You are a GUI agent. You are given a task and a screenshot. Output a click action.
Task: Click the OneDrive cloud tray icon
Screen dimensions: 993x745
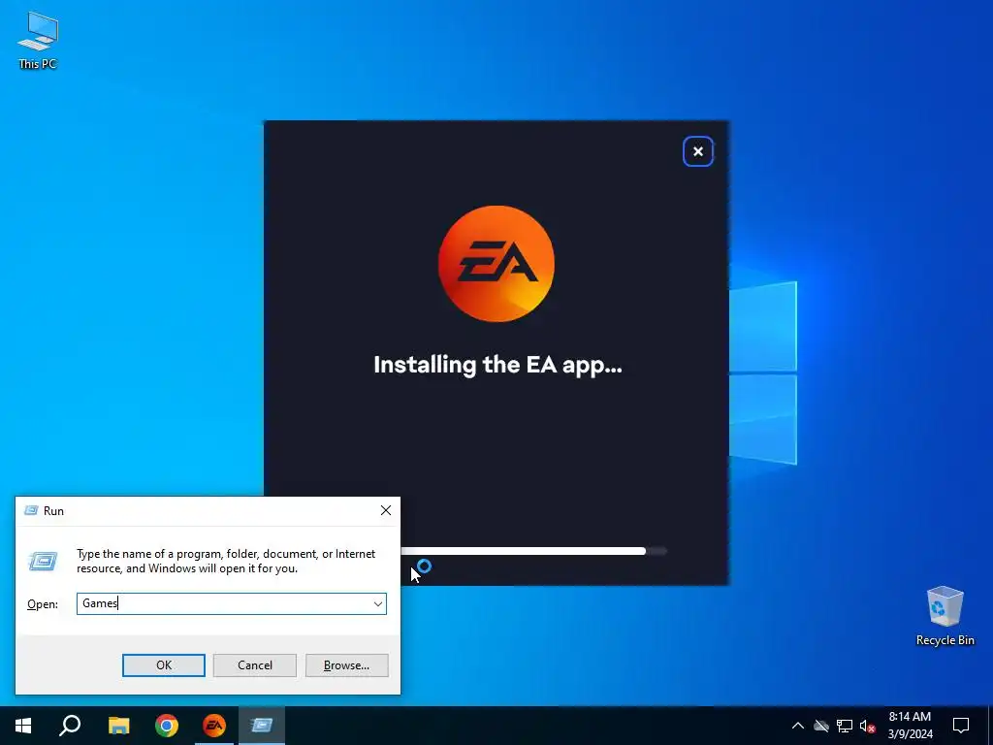tap(821, 726)
